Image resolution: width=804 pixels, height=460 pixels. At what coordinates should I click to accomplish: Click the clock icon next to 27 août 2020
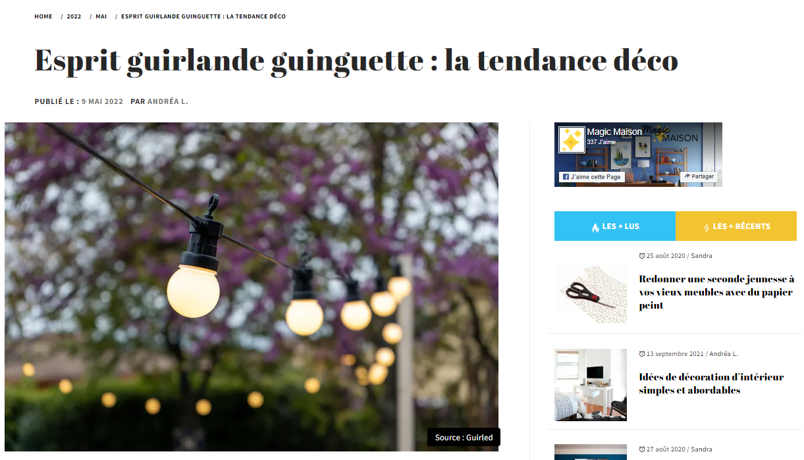[642, 449]
